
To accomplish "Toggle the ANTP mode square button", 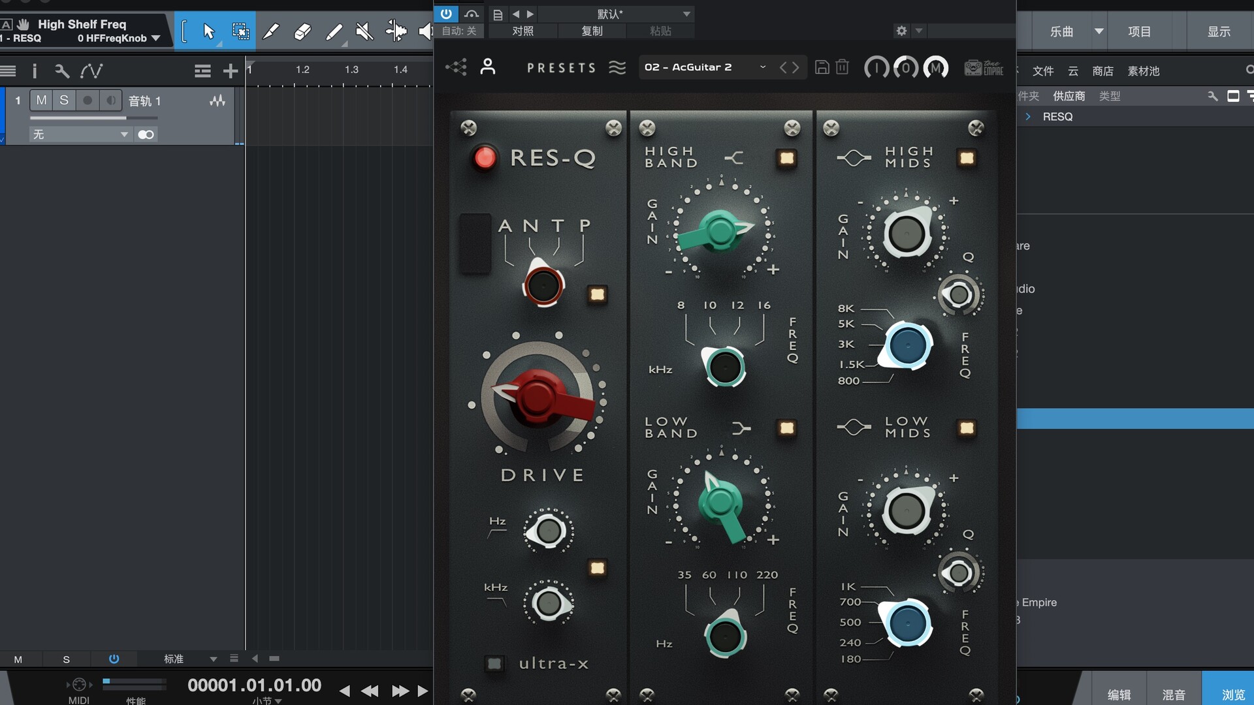I will [x=597, y=294].
